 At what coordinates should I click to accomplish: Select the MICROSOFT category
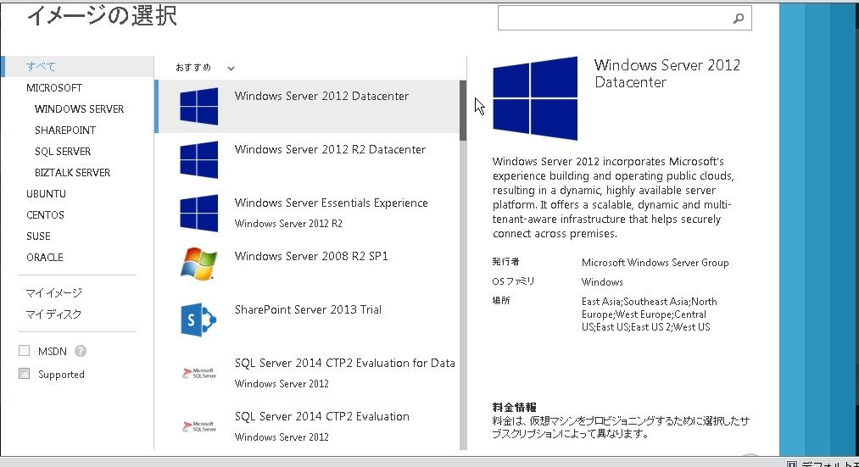coord(54,88)
